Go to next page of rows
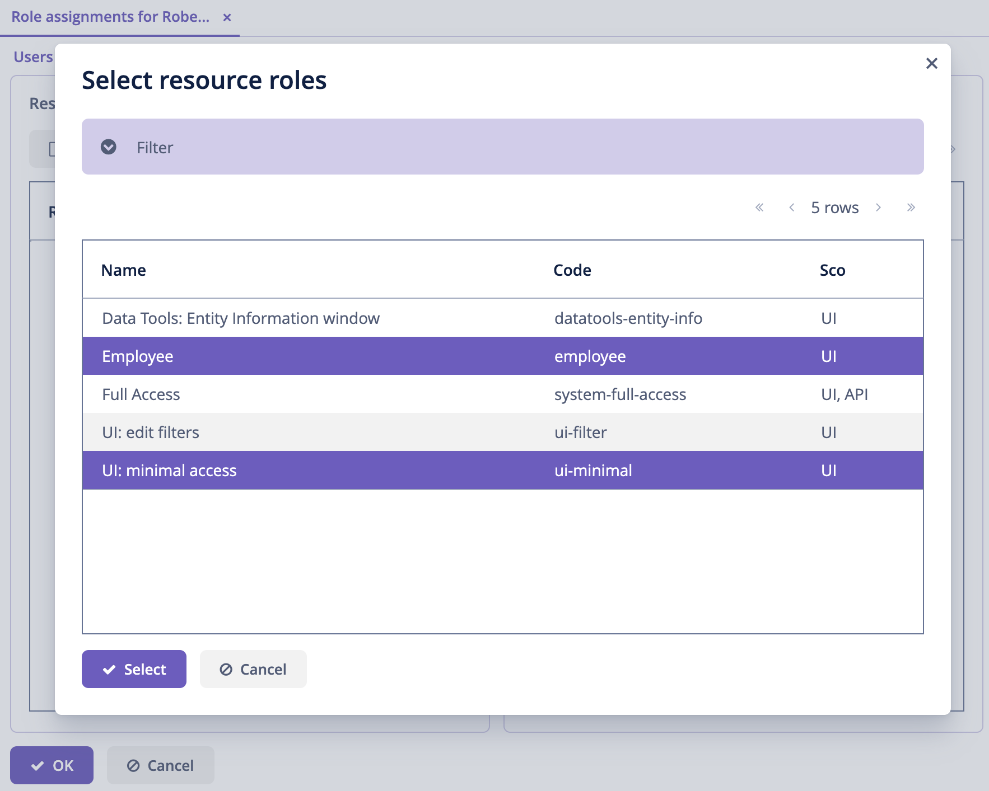Viewport: 989px width, 791px height. [x=878, y=208]
